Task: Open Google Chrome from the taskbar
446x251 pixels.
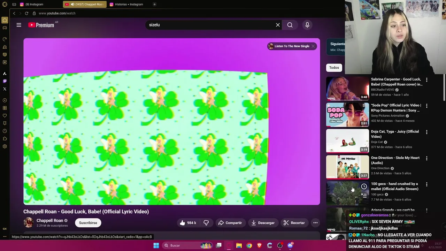Action: coord(249,245)
